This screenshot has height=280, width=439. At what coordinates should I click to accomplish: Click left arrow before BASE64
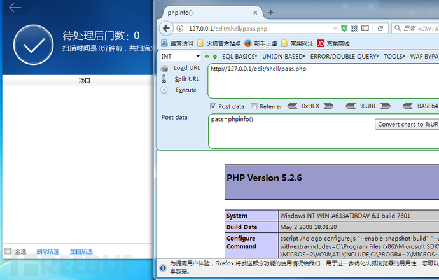407,106
